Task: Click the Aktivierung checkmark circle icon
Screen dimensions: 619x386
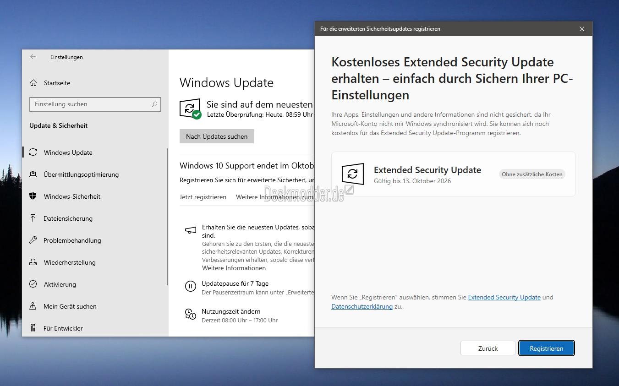Action: [x=33, y=284]
